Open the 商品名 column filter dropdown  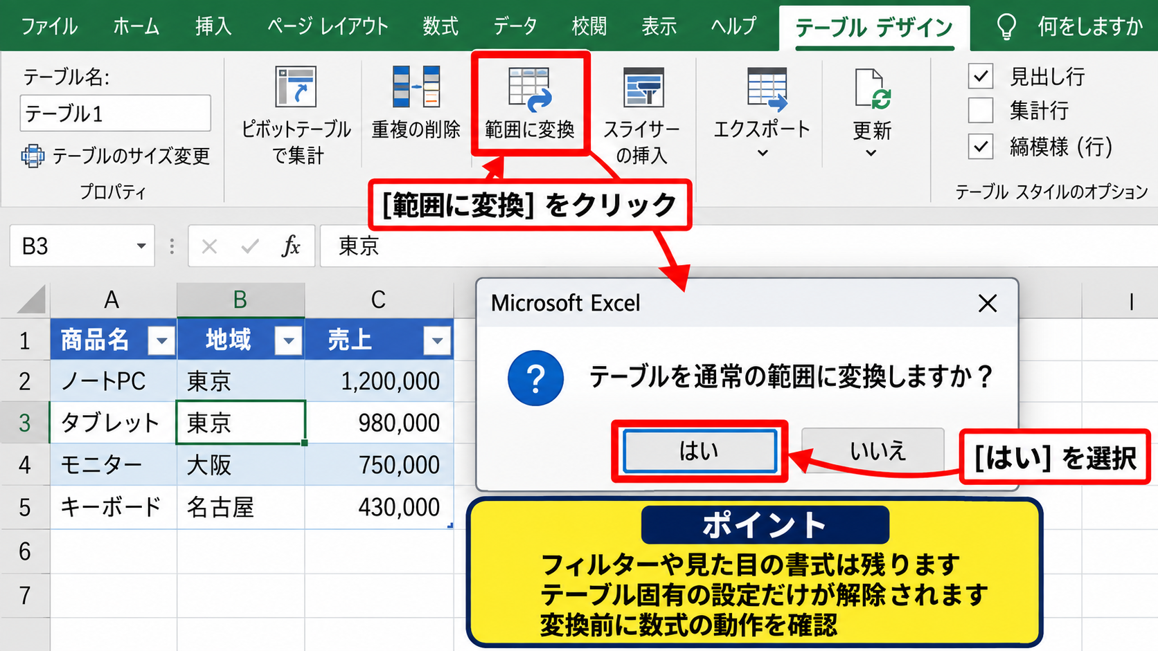tap(162, 340)
